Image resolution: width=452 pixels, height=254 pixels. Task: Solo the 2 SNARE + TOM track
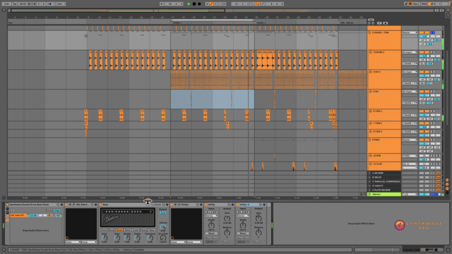[x=433, y=32]
